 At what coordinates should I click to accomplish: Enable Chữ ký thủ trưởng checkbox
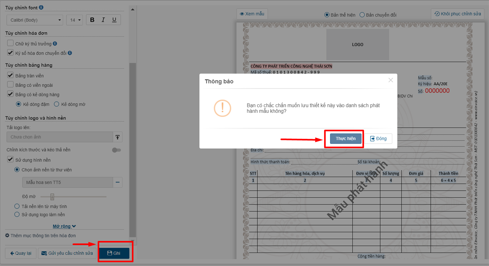point(10,44)
